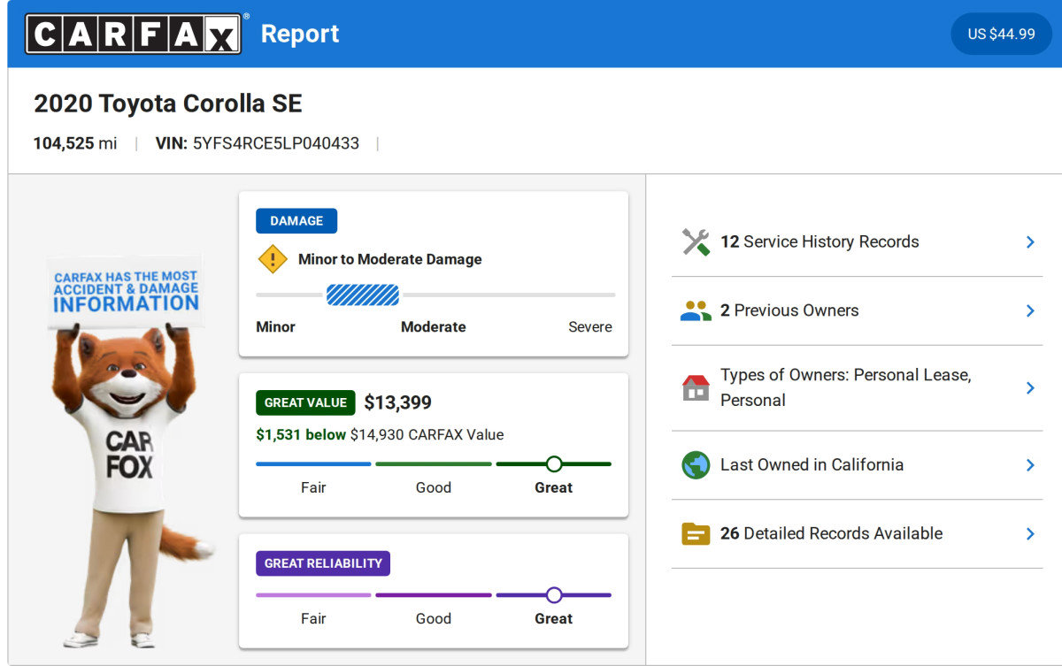Click the Moderate damage label
1062x666 pixels.
pos(434,326)
